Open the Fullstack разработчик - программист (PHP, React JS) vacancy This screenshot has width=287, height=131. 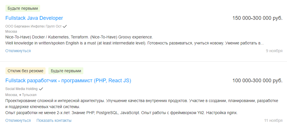[68, 81]
